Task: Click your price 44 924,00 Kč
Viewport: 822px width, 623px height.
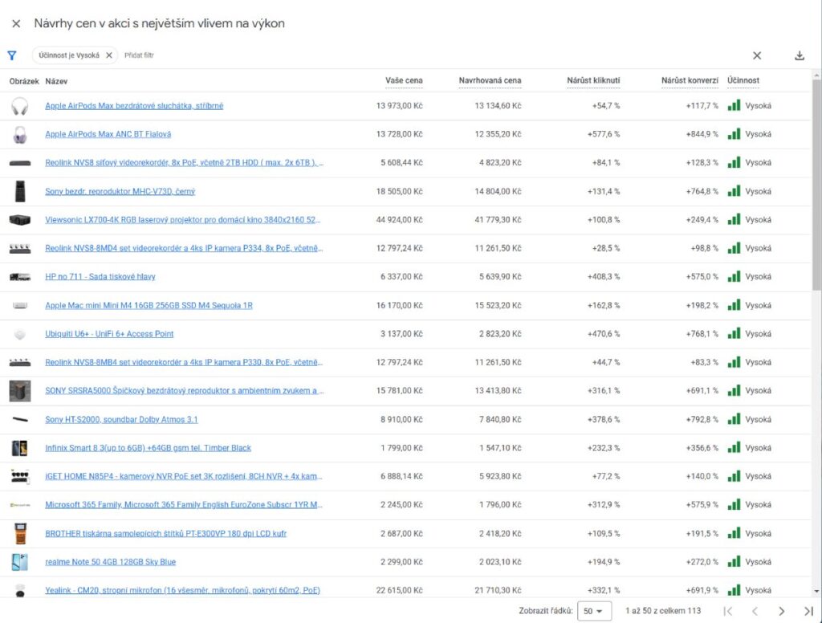Action: tap(400, 220)
